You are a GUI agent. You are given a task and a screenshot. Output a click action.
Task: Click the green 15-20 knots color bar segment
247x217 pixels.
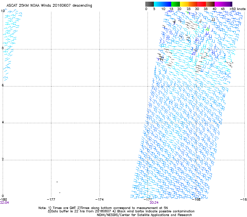[x=176, y=4]
